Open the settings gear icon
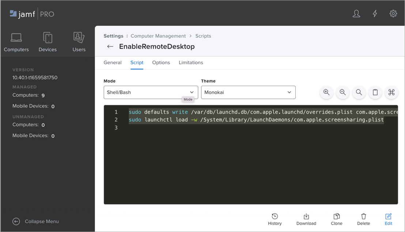 tap(393, 14)
